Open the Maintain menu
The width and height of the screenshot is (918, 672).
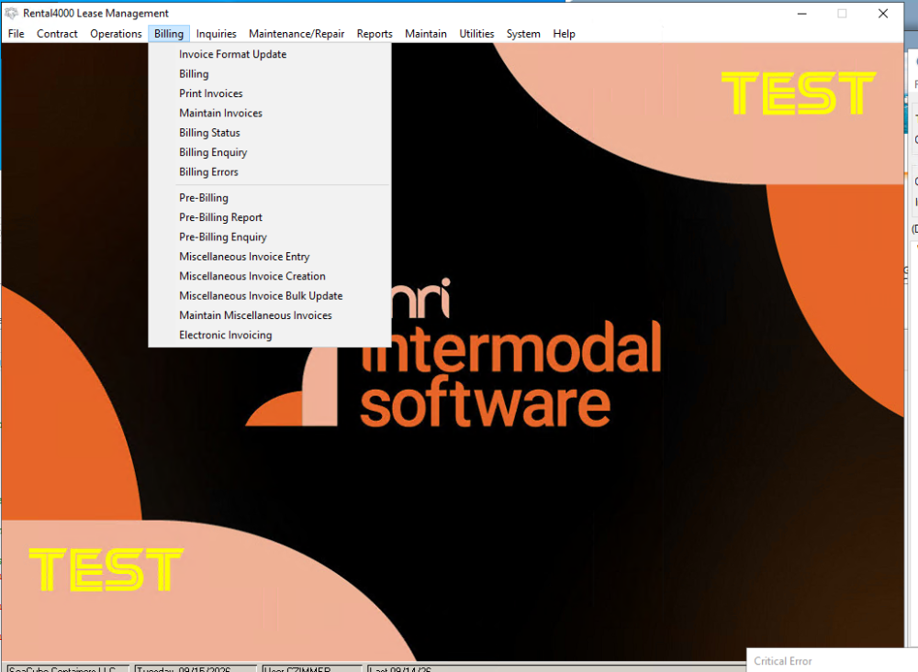426,34
